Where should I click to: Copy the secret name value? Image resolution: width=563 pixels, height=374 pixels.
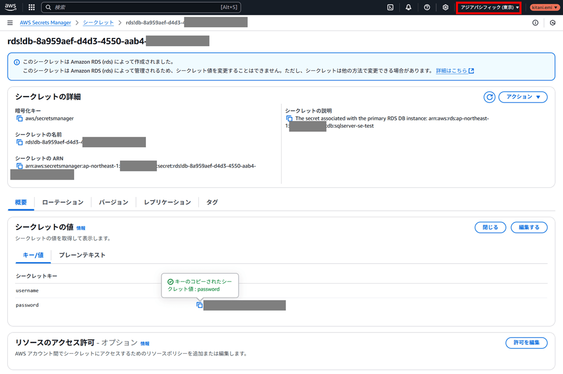tap(20, 142)
